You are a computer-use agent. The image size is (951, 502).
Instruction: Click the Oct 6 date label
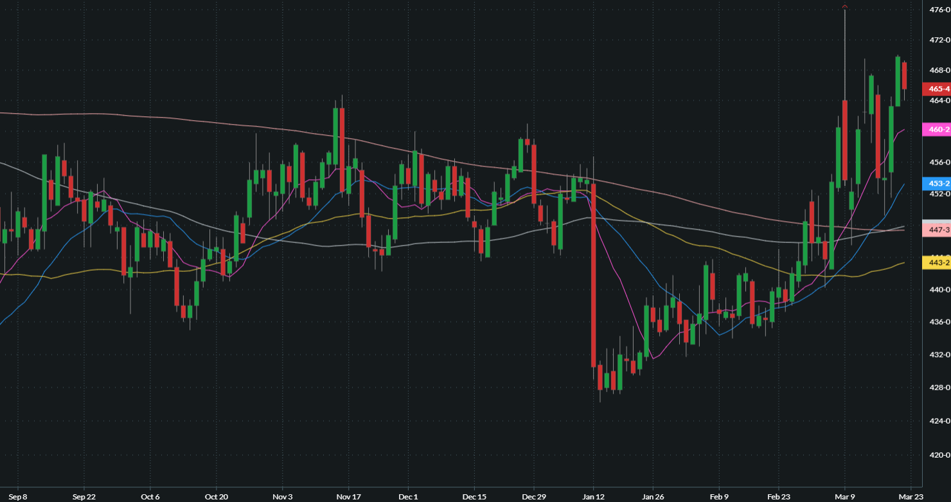(150, 497)
